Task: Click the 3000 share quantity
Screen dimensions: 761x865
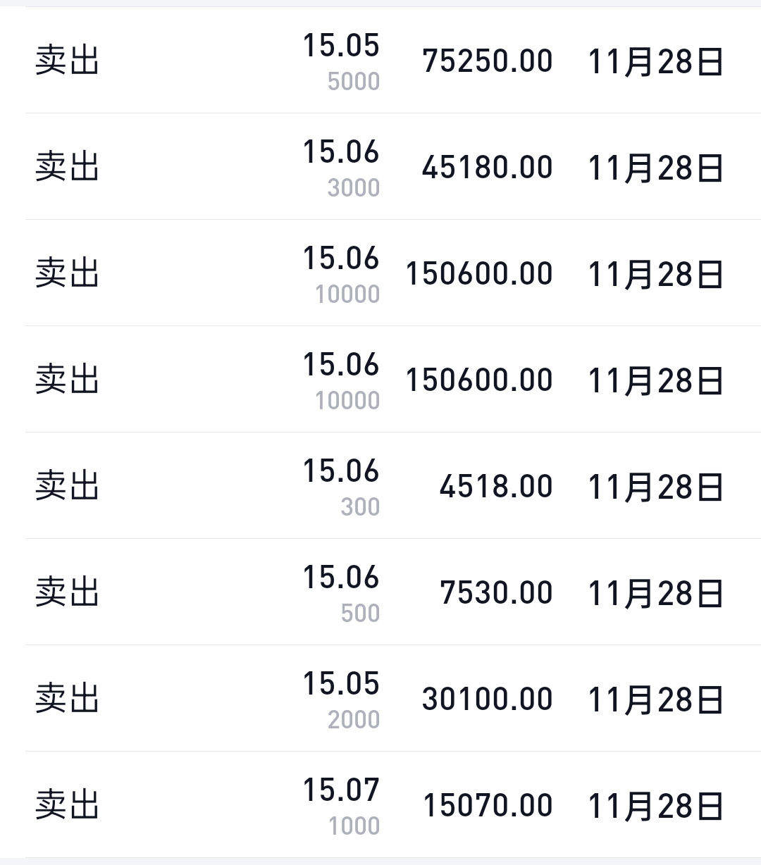Action: pyautogui.click(x=354, y=188)
